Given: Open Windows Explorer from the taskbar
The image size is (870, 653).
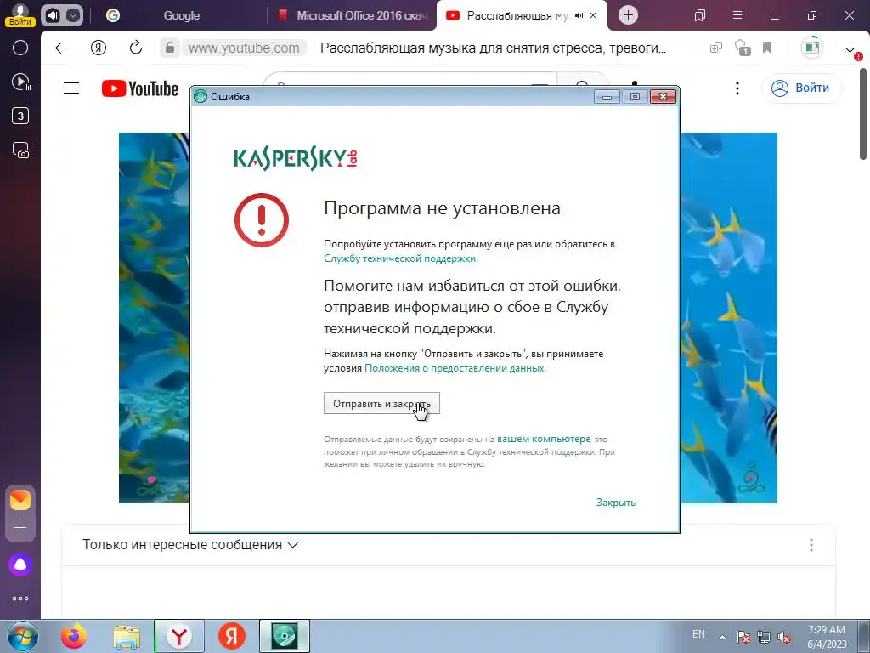Looking at the screenshot, I should [127, 636].
